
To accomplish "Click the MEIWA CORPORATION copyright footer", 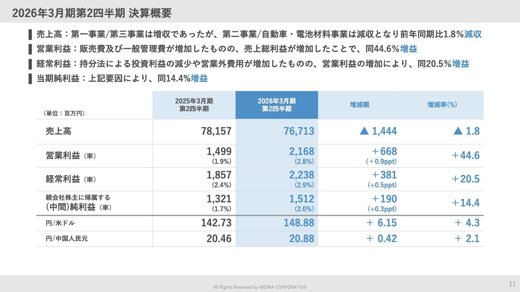I will 260,287.
